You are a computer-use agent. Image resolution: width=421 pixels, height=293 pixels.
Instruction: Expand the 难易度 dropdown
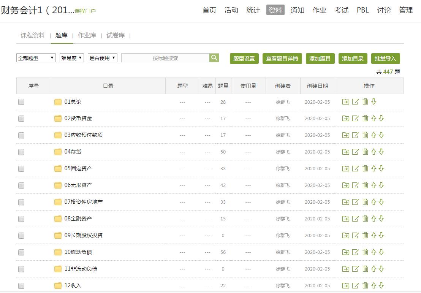pos(72,58)
